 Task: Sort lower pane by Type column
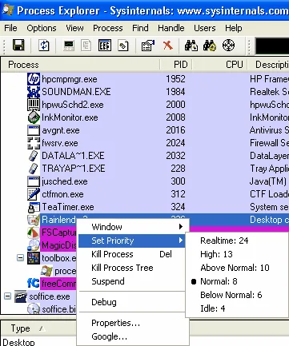point(21,328)
